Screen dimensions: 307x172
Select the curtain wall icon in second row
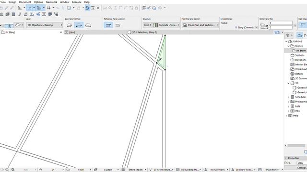[x=13, y=14]
